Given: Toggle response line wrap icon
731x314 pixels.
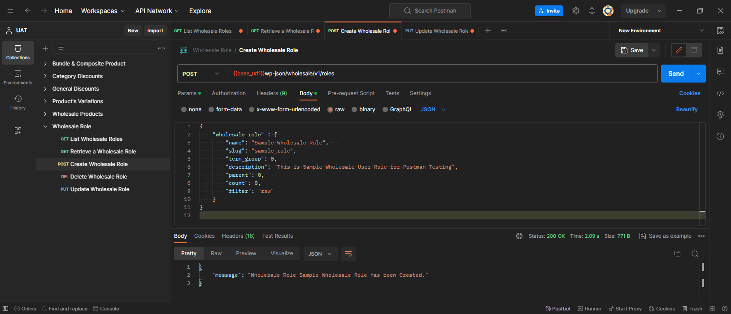Looking at the screenshot, I should click(348, 254).
